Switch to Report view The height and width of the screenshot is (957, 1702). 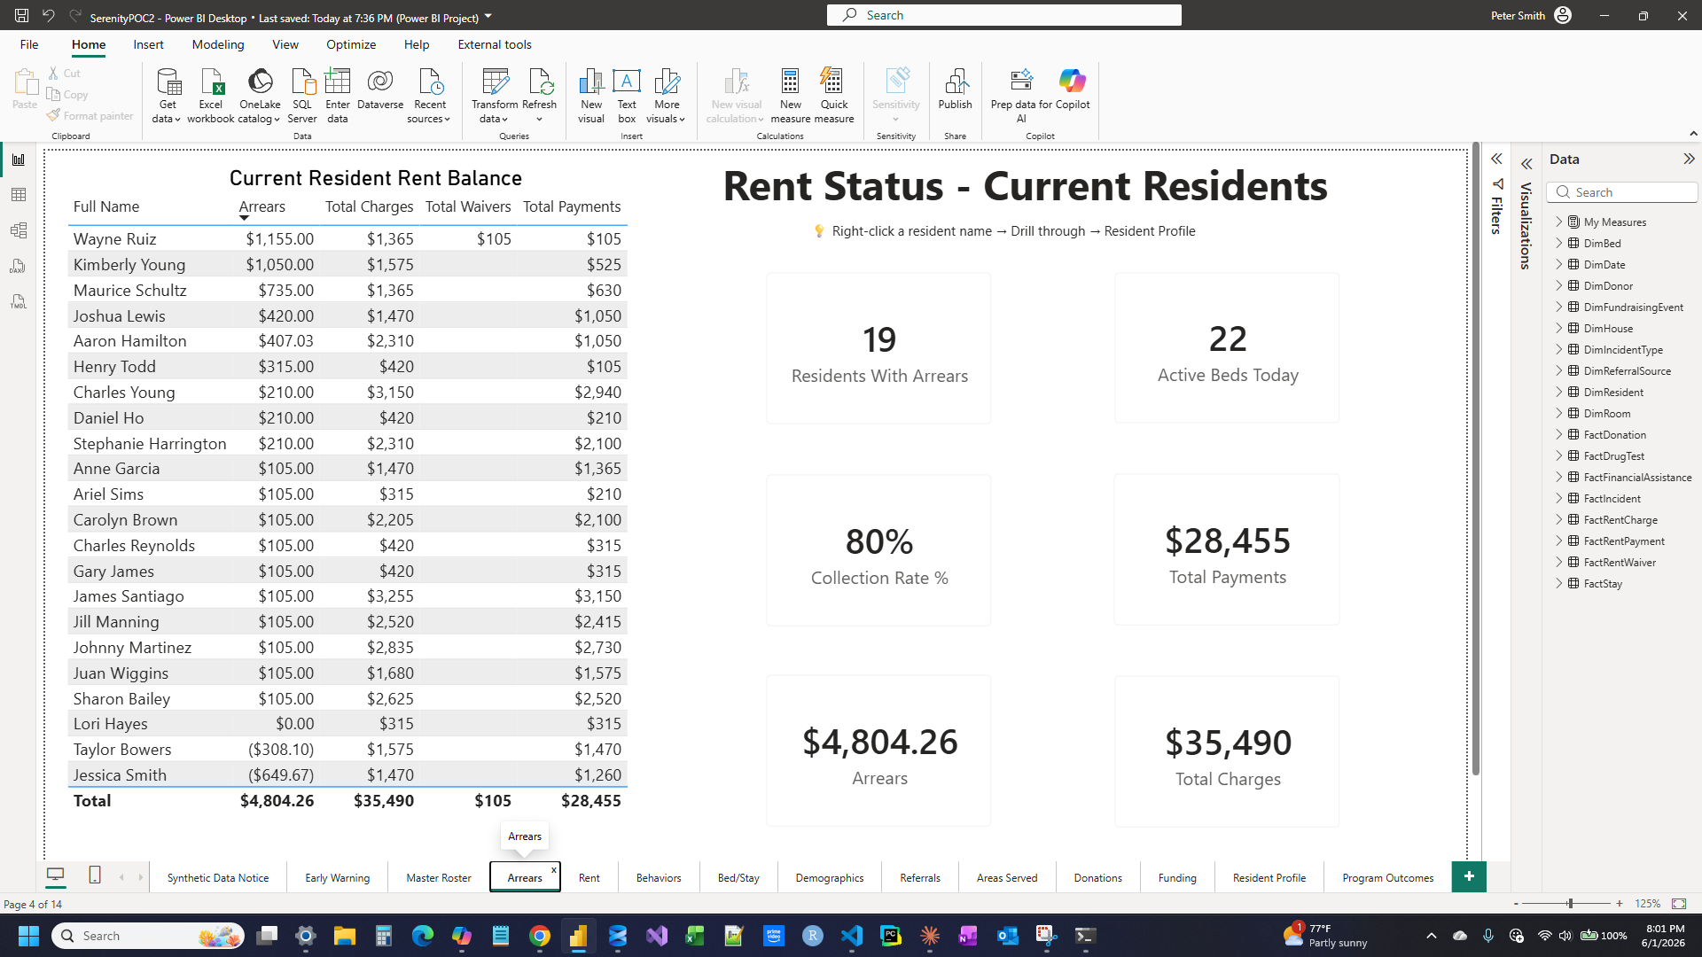point(18,159)
